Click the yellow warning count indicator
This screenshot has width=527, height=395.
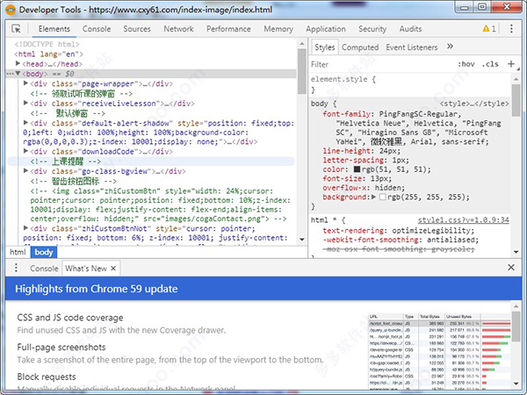(489, 29)
